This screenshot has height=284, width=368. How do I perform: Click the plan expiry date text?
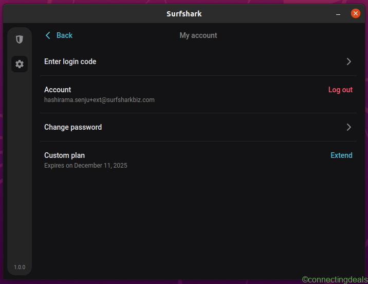tap(85, 166)
